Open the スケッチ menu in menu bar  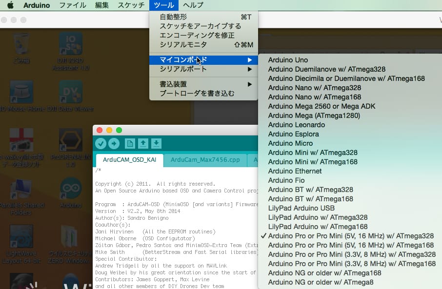click(131, 5)
